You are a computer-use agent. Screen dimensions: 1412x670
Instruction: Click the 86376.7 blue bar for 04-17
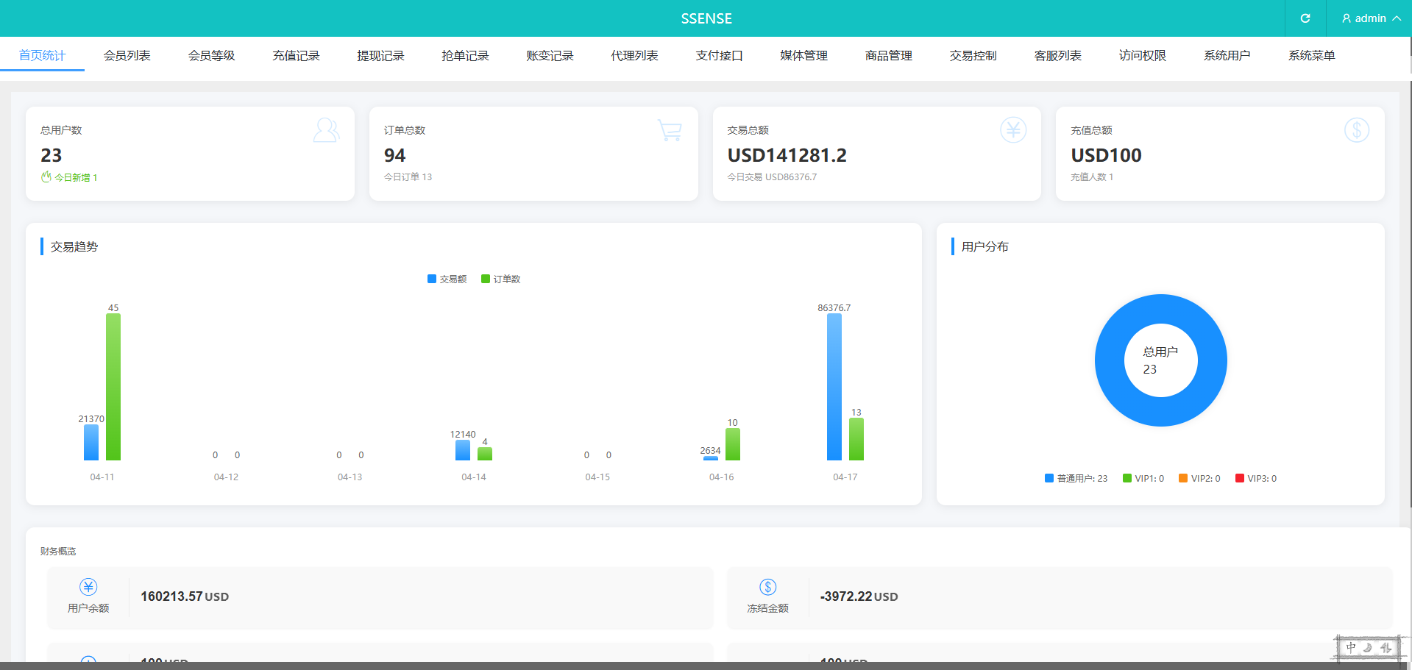tap(834, 387)
